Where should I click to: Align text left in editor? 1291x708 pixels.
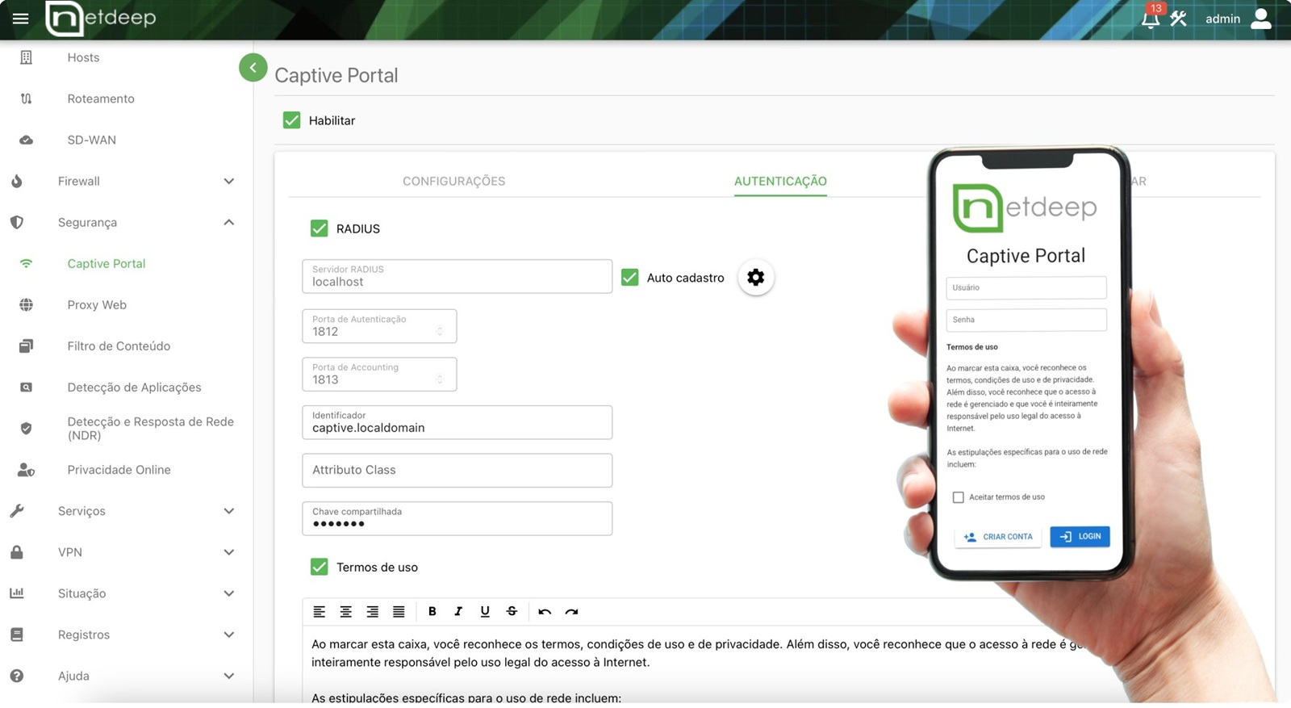tap(320, 612)
